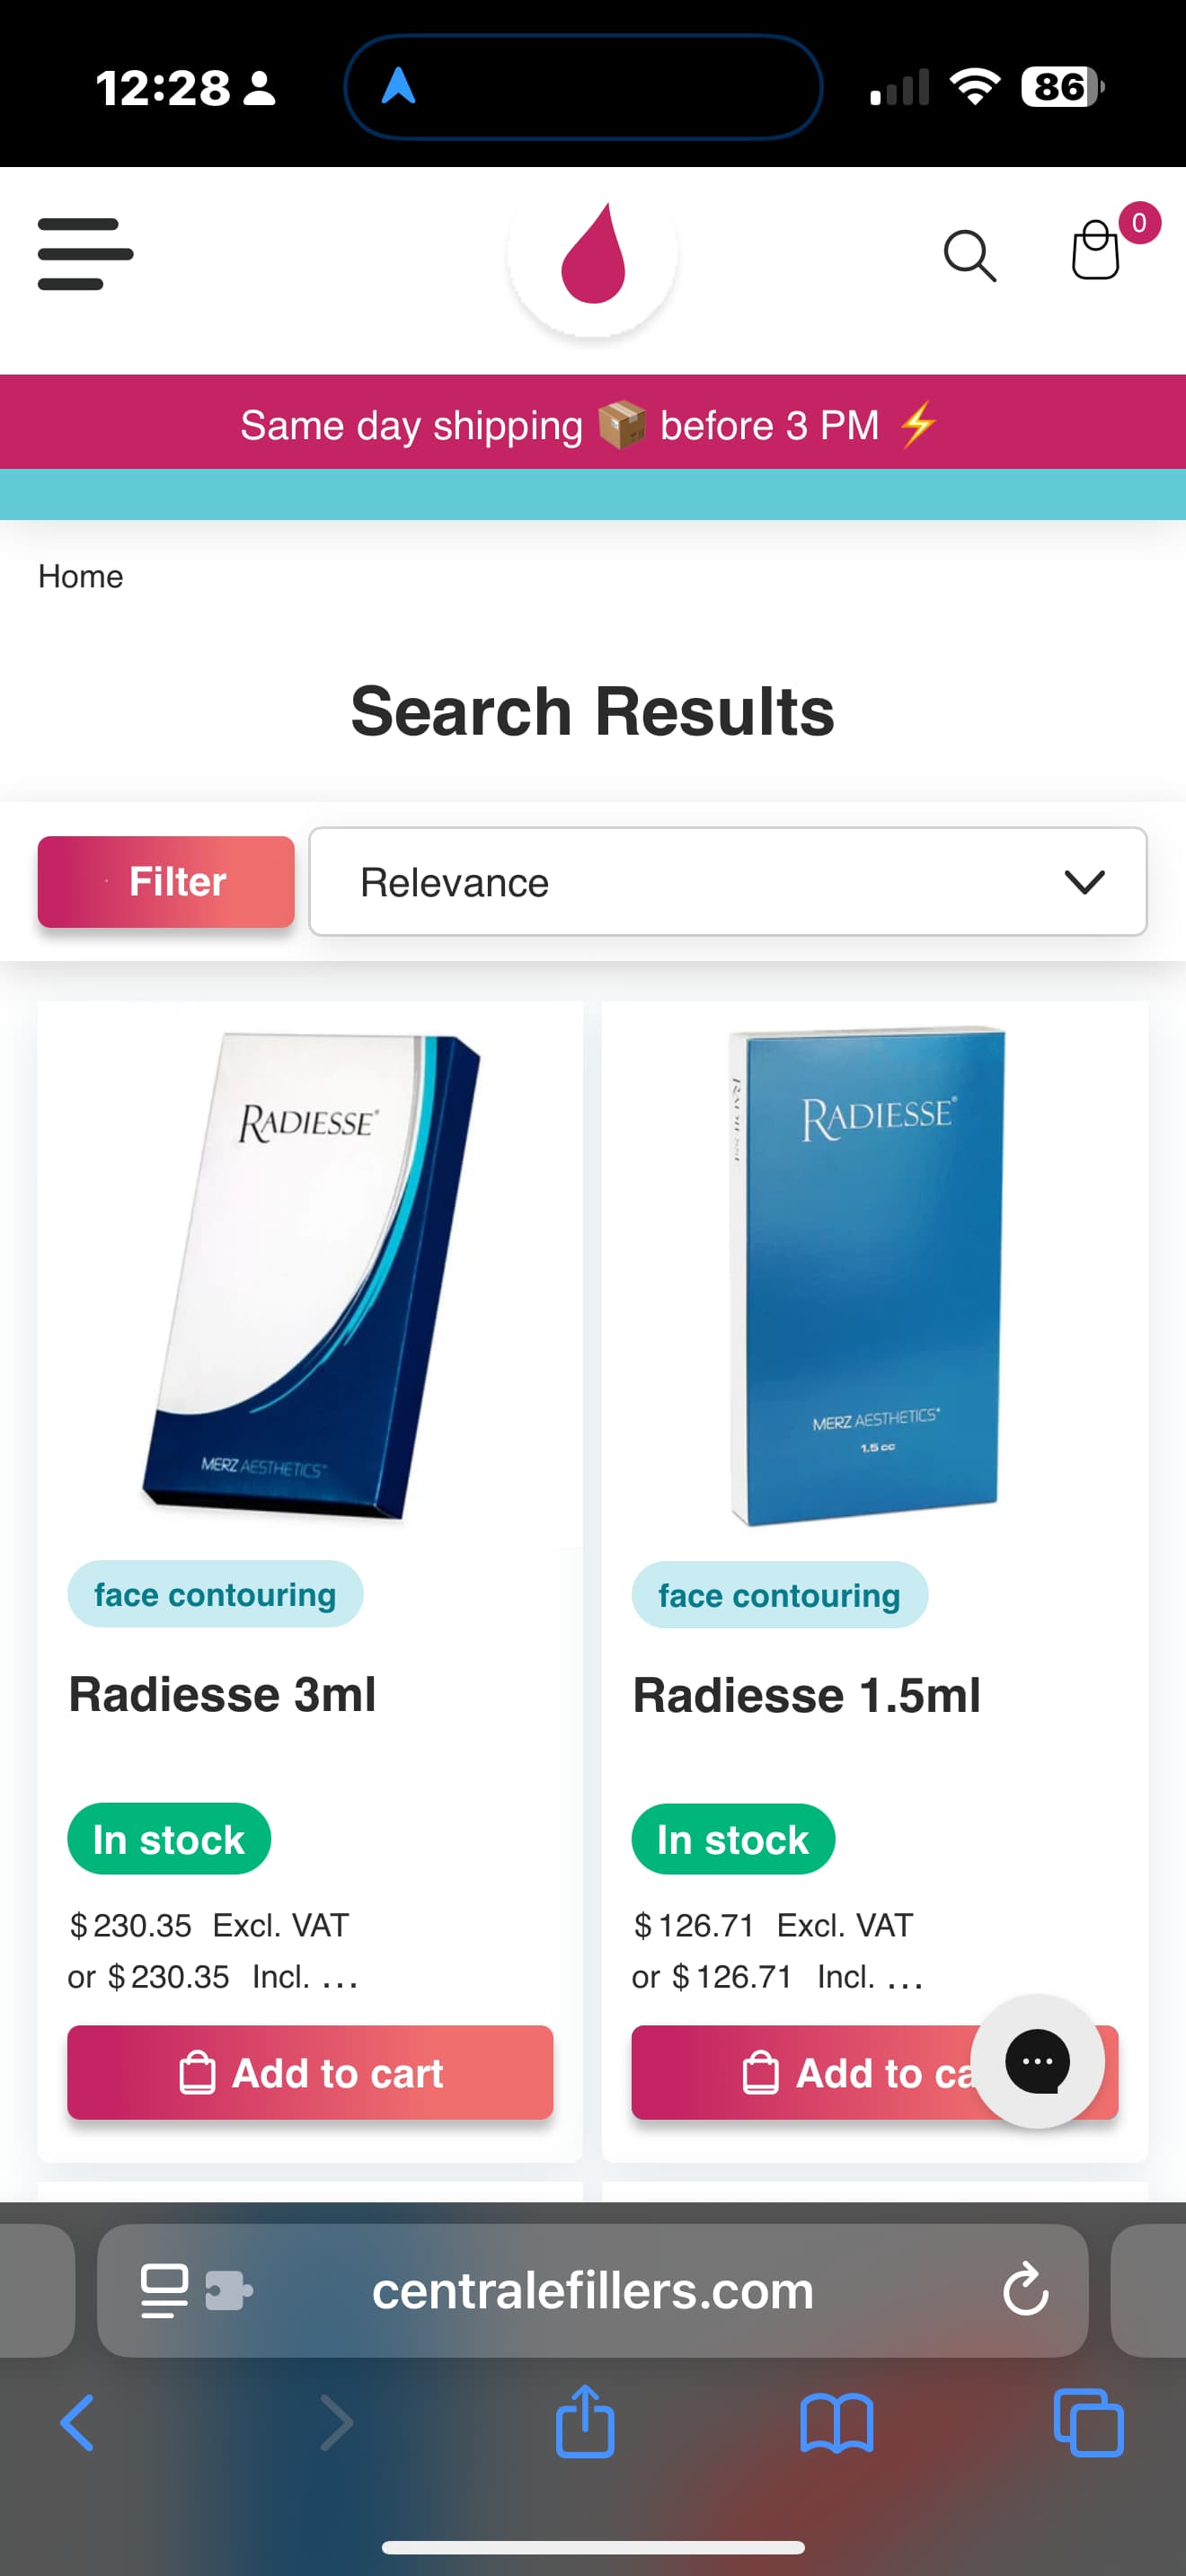Select face contouring tag under Radiesse 3ml
The width and height of the screenshot is (1186, 2576).
coord(215,1594)
